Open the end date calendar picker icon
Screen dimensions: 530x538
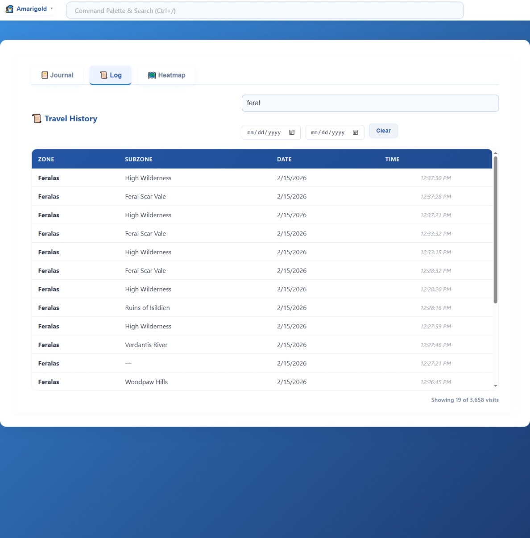pyautogui.click(x=356, y=132)
